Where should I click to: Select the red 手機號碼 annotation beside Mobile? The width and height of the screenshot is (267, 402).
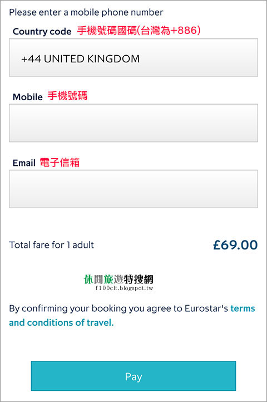[x=67, y=96]
